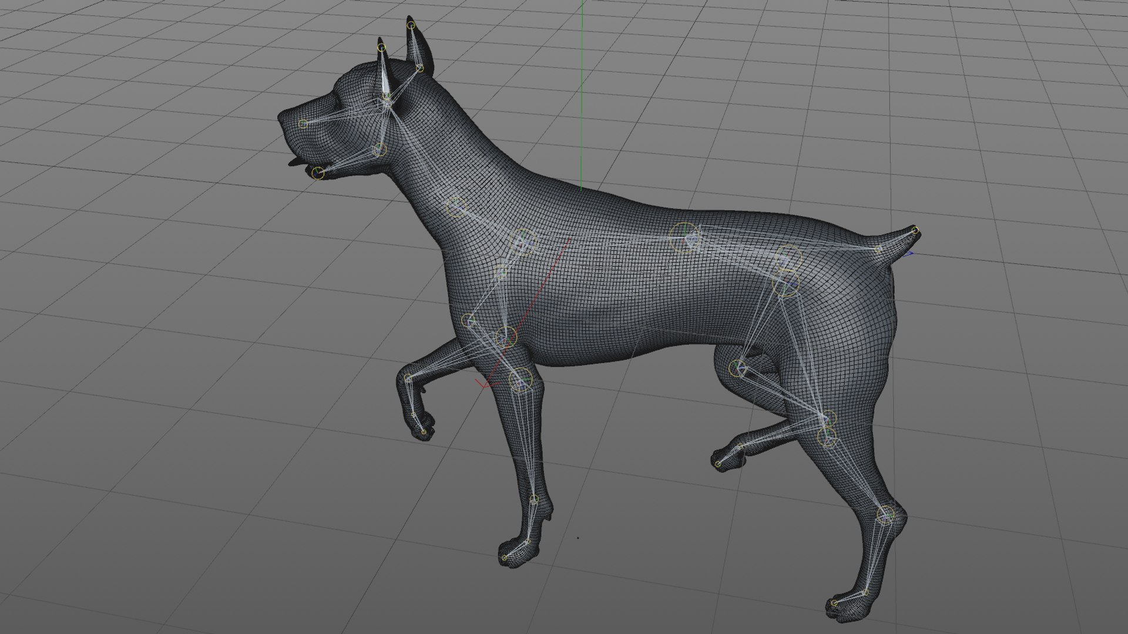Select the tip joint of the shorter ear

(x=381, y=48)
